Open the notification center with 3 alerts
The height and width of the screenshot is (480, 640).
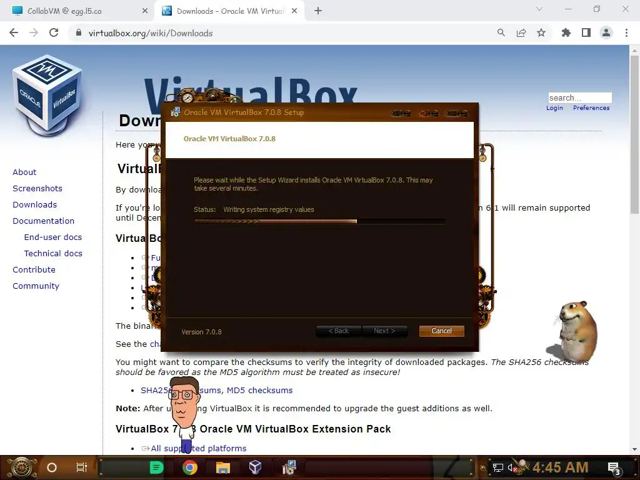coord(614,468)
